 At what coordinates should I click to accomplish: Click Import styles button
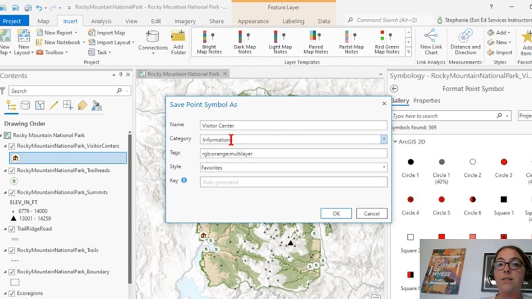tap(500, 52)
